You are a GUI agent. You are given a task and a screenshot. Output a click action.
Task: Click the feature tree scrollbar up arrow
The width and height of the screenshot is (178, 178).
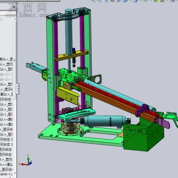15,19
